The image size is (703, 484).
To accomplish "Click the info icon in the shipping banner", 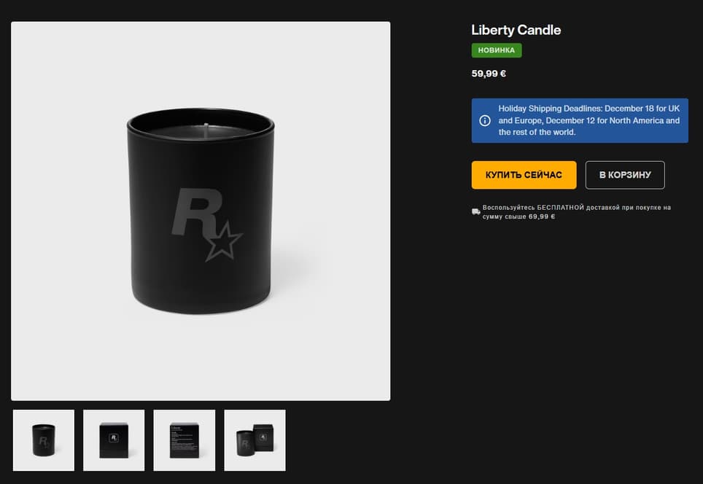I will tap(485, 120).
